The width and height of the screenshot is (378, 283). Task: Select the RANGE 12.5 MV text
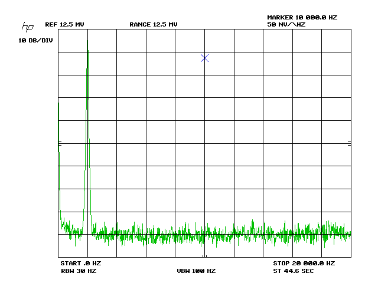tap(154, 24)
